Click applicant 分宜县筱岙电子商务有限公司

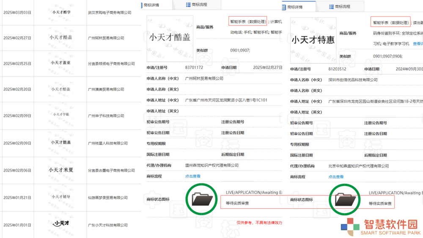(111, 63)
